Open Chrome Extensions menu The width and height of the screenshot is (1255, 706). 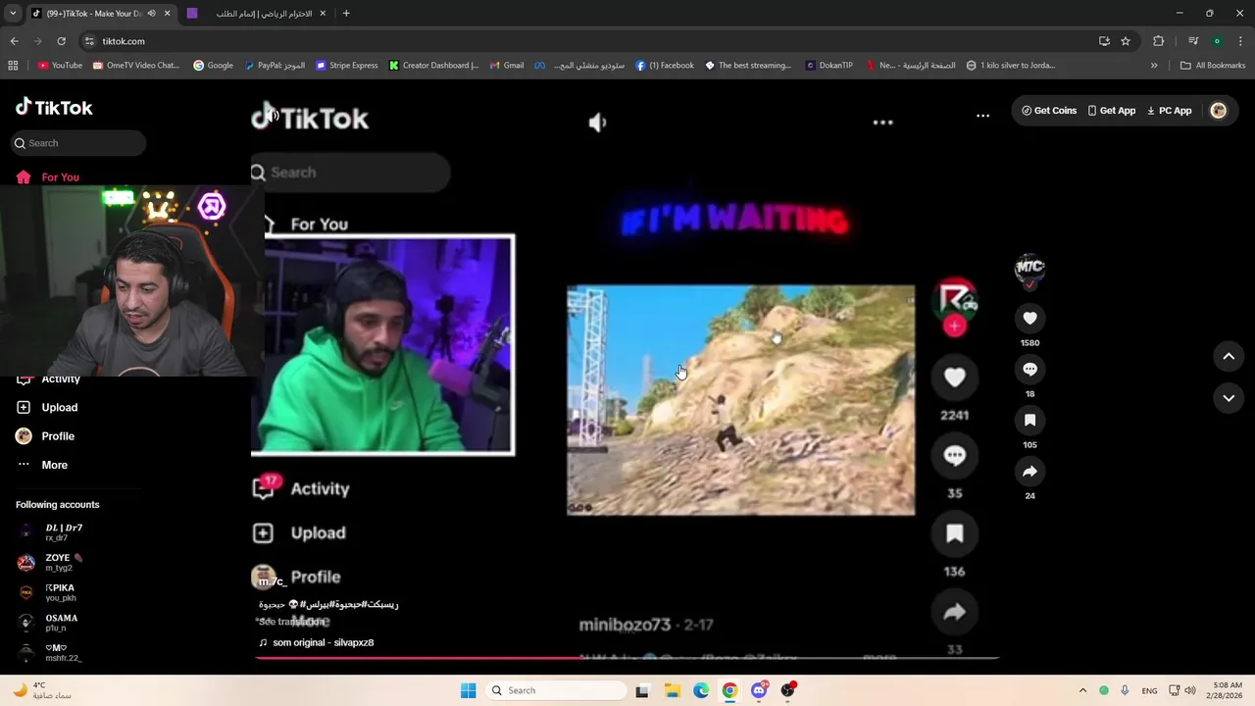1158,41
